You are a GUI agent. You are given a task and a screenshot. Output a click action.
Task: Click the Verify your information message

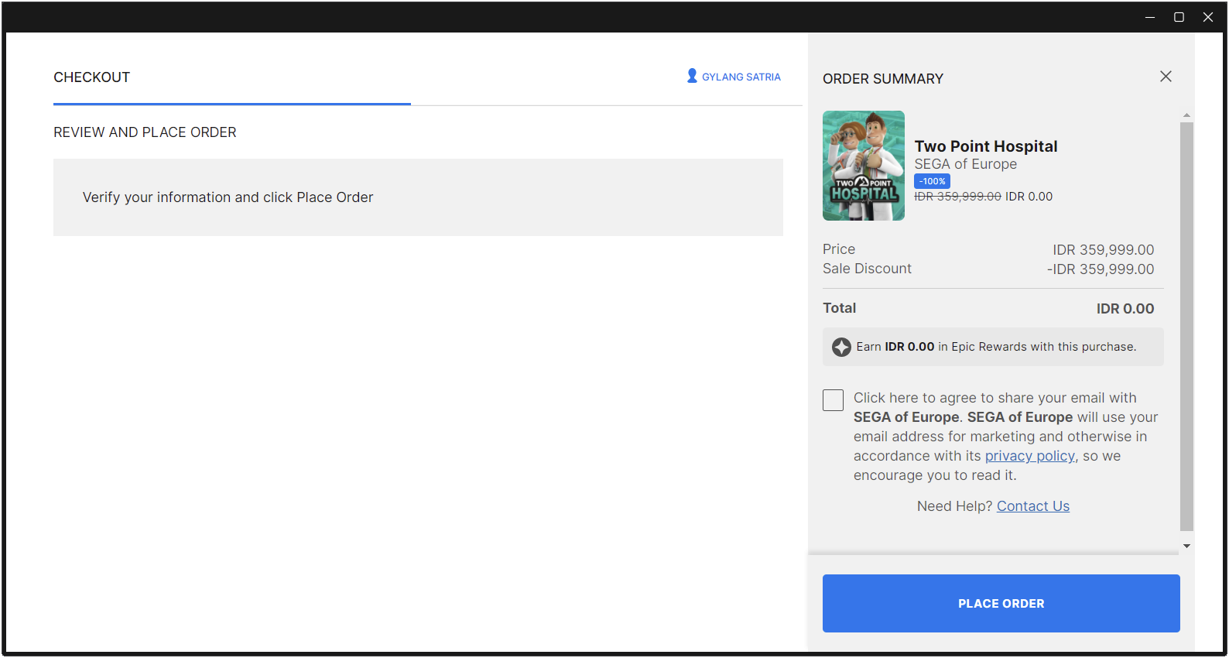coord(228,197)
